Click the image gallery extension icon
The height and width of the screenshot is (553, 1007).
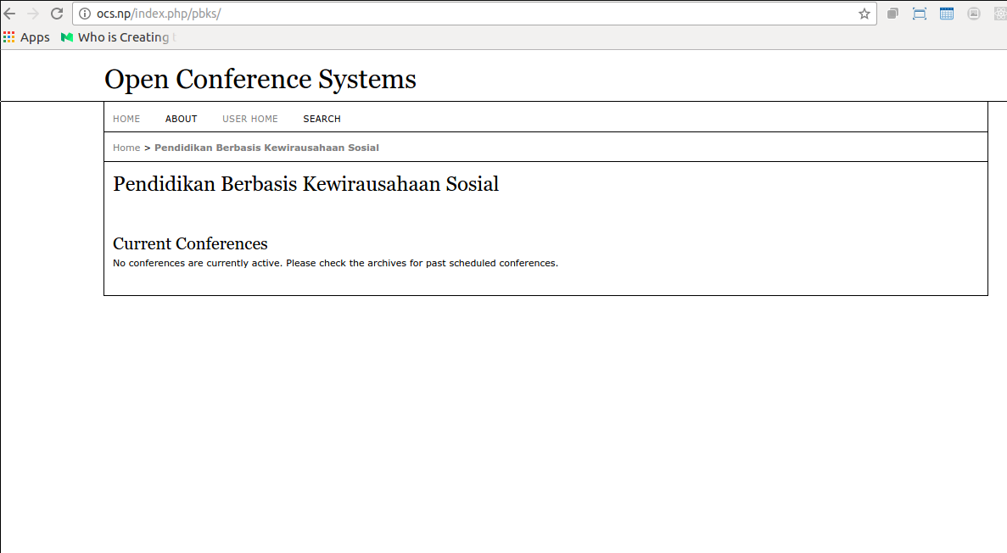click(973, 14)
